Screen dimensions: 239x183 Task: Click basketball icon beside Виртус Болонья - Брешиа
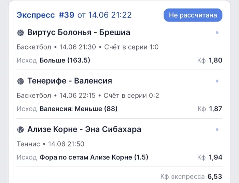[20, 33]
